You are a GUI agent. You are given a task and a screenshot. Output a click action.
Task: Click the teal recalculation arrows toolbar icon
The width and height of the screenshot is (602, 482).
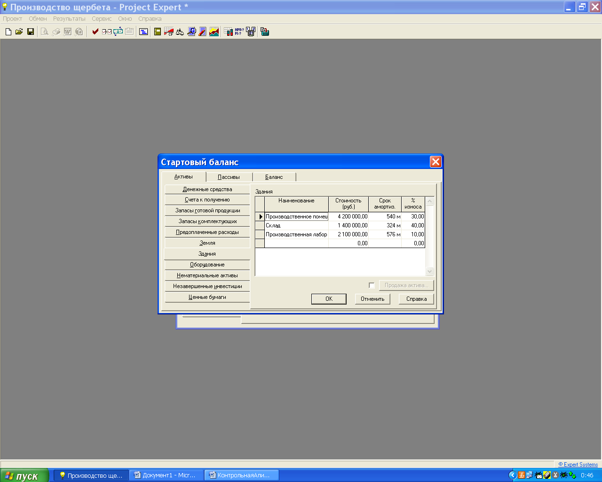click(x=118, y=32)
